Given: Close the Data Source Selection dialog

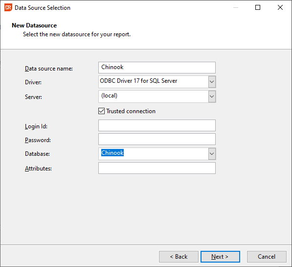Looking at the screenshot, I should coord(280,7).
